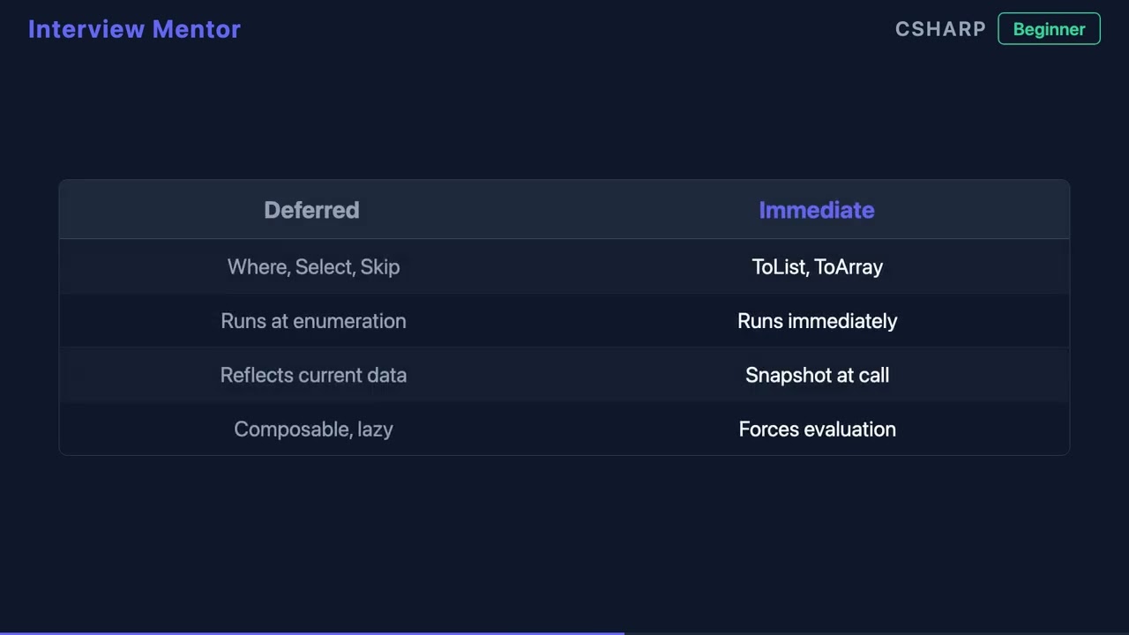Click the 'Reflects current data' cell
The image size is (1129, 635).
pyautogui.click(x=313, y=375)
